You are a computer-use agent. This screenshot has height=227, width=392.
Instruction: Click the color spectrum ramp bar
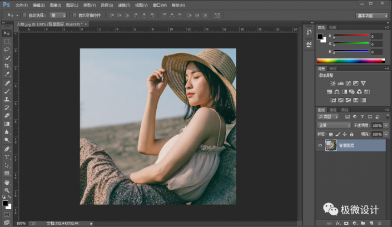[x=350, y=60]
